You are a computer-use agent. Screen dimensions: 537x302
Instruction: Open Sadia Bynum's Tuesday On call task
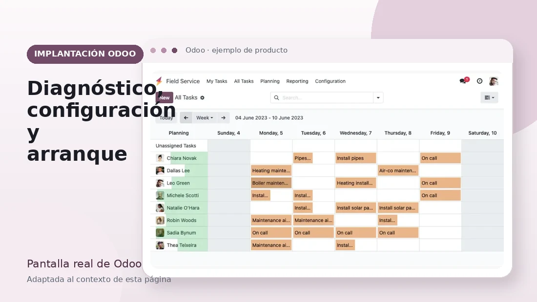coord(313,233)
